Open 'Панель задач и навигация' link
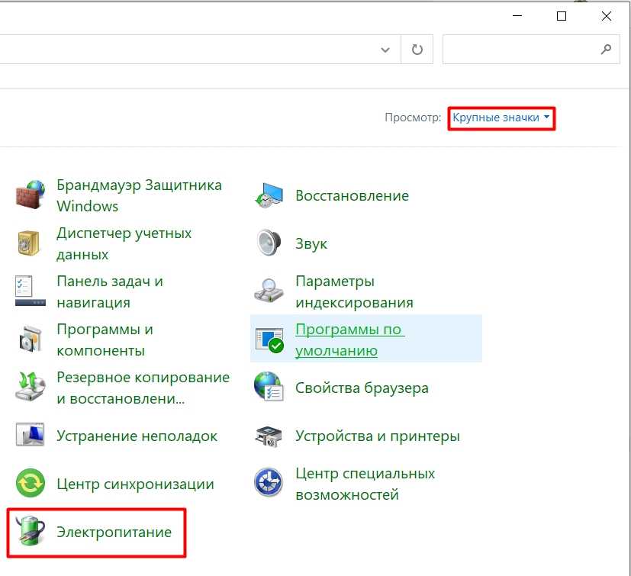 (110, 291)
